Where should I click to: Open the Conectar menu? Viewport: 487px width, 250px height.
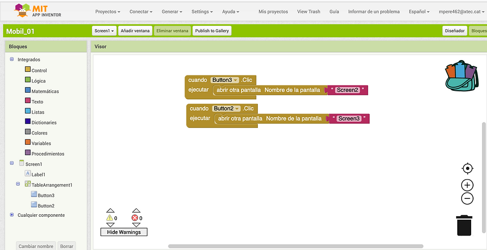tap(141, 11)
